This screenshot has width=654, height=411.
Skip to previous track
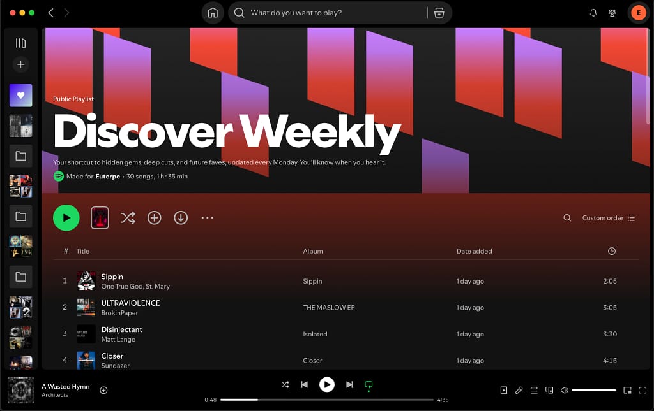[x=304, y=384]
